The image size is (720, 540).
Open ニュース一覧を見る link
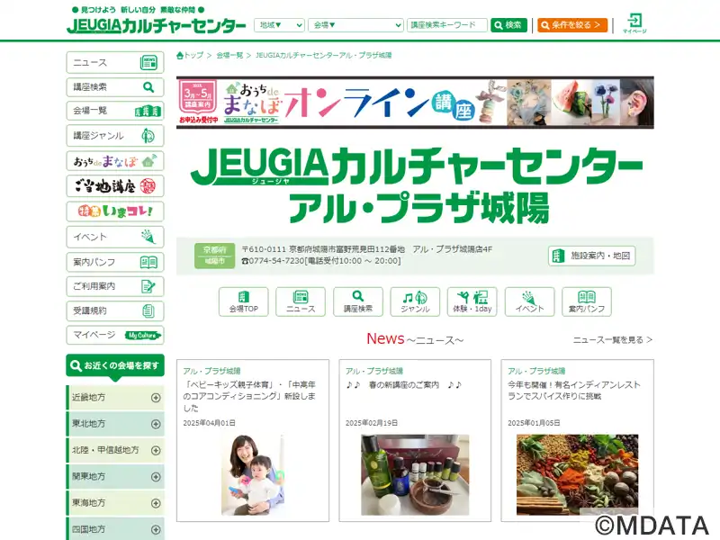(x=613, y=340)
